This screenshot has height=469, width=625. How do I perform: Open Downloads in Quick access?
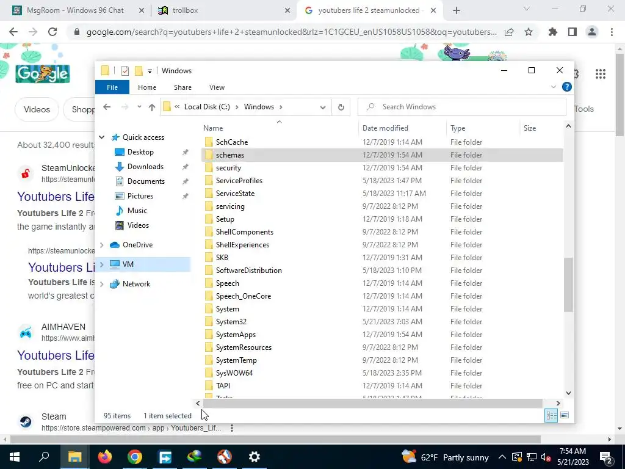point(145,167)
